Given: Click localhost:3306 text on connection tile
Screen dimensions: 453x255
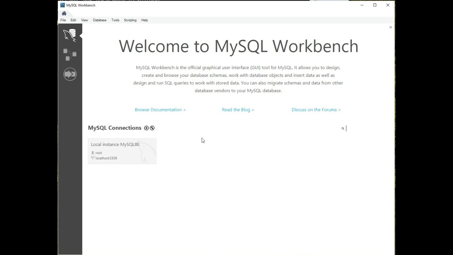Looking at the screenshot, I should click(106, 158).
